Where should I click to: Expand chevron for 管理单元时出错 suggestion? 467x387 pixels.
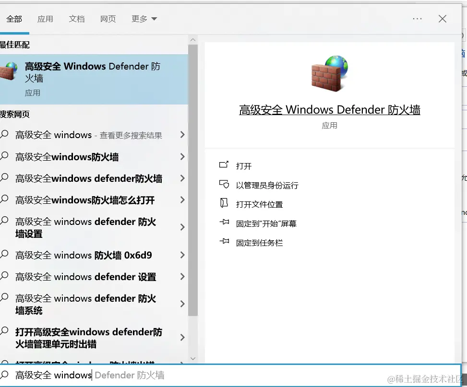pos(182,338)
